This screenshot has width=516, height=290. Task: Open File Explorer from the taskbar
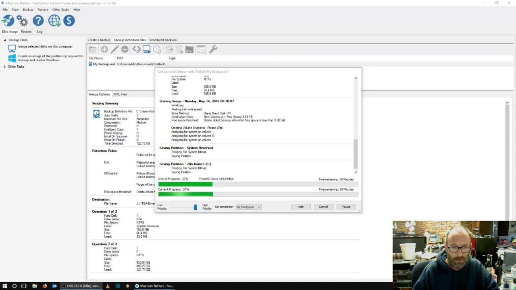tap(35, 286)
